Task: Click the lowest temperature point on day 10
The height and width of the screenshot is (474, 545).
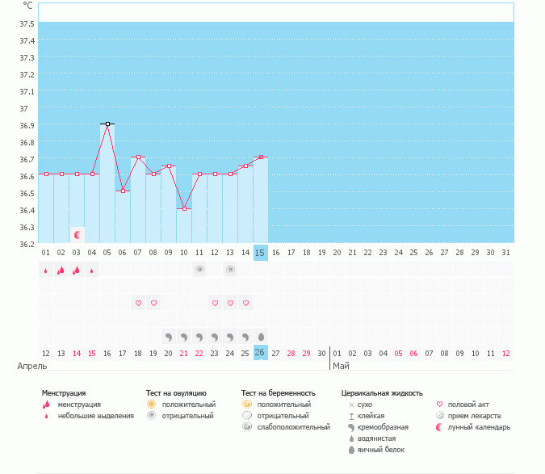Action: 184,208
